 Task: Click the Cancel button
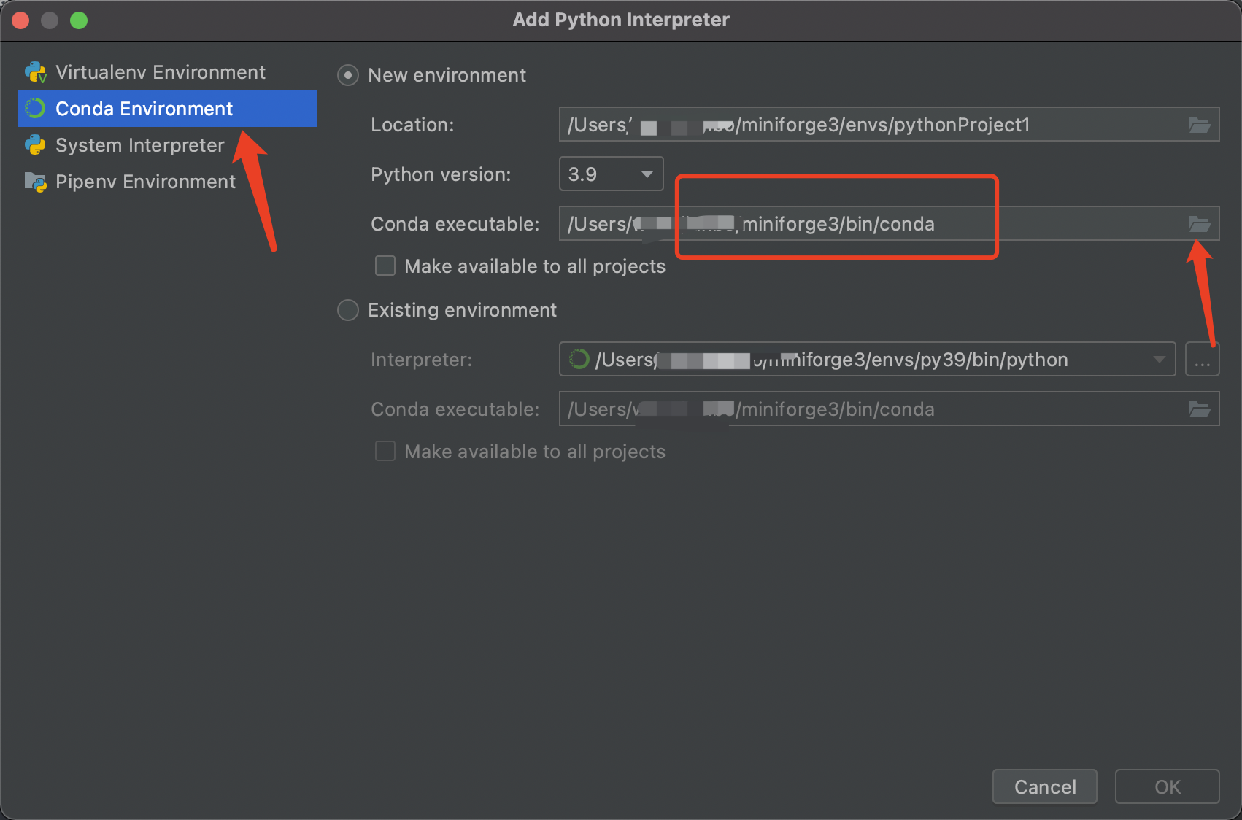pos(1045,786)
